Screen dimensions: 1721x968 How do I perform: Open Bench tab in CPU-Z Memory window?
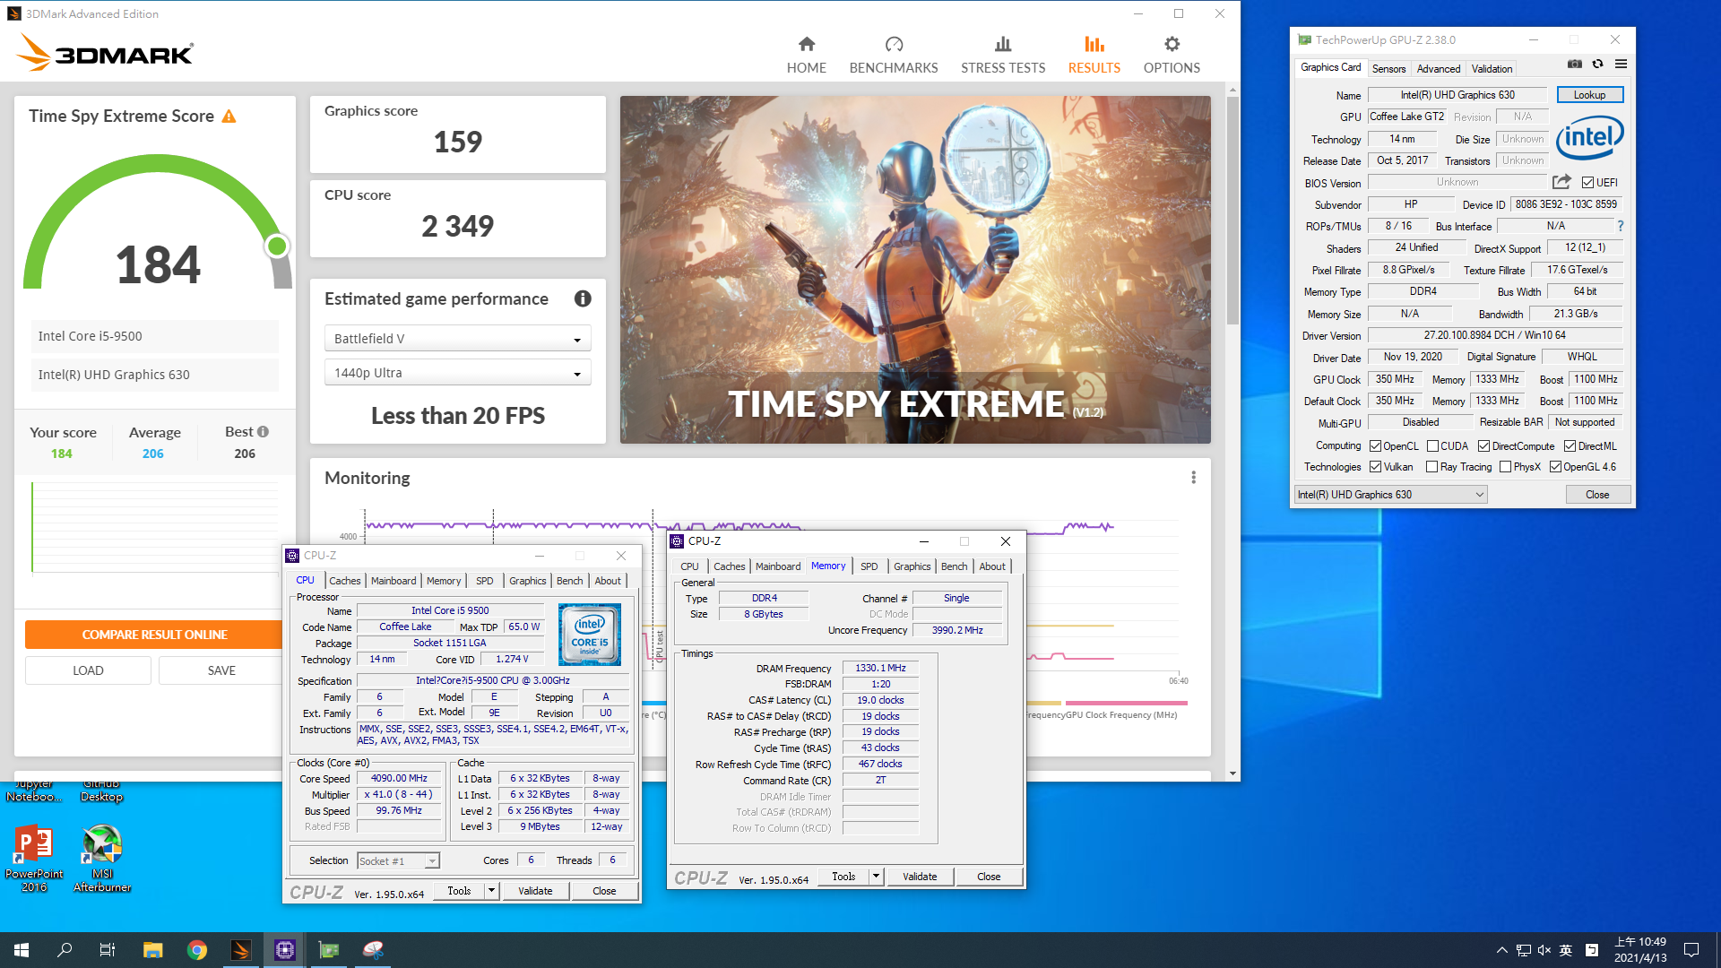pos(954,566)
